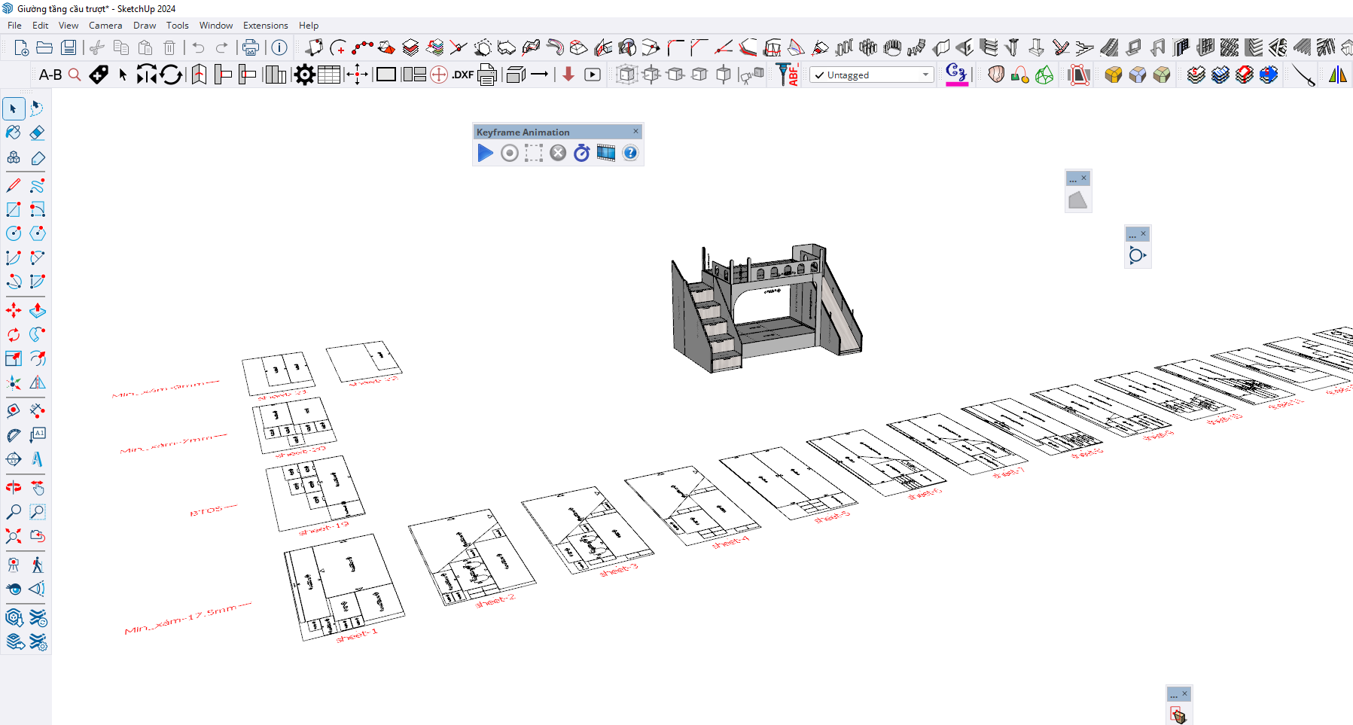Click the DXF export icon
The width and height of the screenshot is (1353, 725).
click(x=462, y=75)
